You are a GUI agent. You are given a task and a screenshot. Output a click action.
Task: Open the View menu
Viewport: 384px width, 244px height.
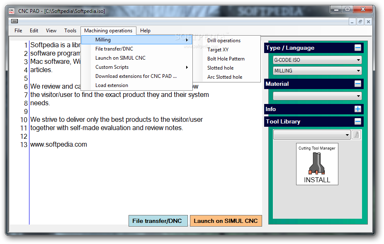[x=51, y=31]
